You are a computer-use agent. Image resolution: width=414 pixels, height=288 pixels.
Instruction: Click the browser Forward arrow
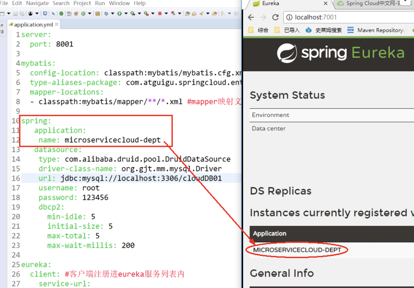coord(263,17)
